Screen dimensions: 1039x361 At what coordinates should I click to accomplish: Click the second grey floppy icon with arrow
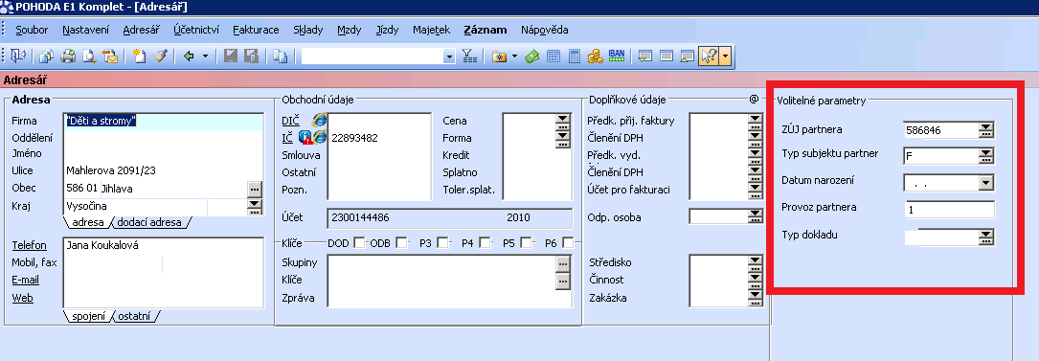251,56
